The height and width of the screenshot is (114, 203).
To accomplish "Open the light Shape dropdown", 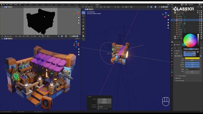I will [x=192, y=69].
